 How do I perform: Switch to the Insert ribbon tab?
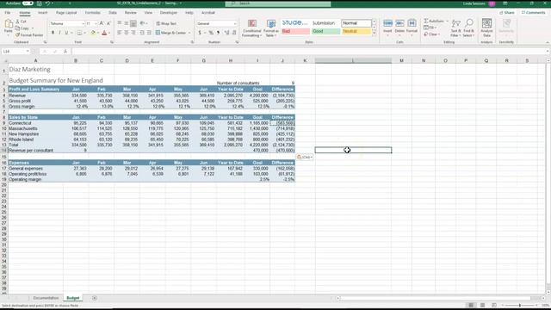click(x=42, y=13)
